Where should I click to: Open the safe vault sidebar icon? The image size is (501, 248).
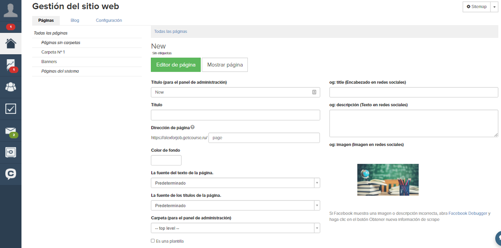point(10,153)
